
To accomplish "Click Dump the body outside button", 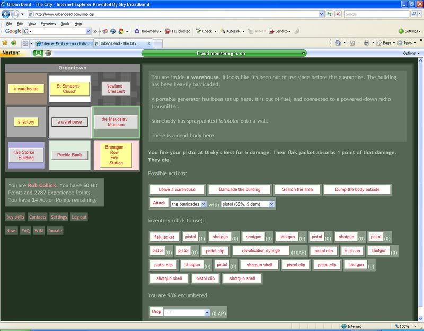I will pyautogui.click(x=357, y=189).
